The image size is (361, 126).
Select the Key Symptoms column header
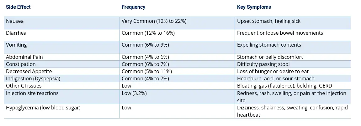click(254, 7)
